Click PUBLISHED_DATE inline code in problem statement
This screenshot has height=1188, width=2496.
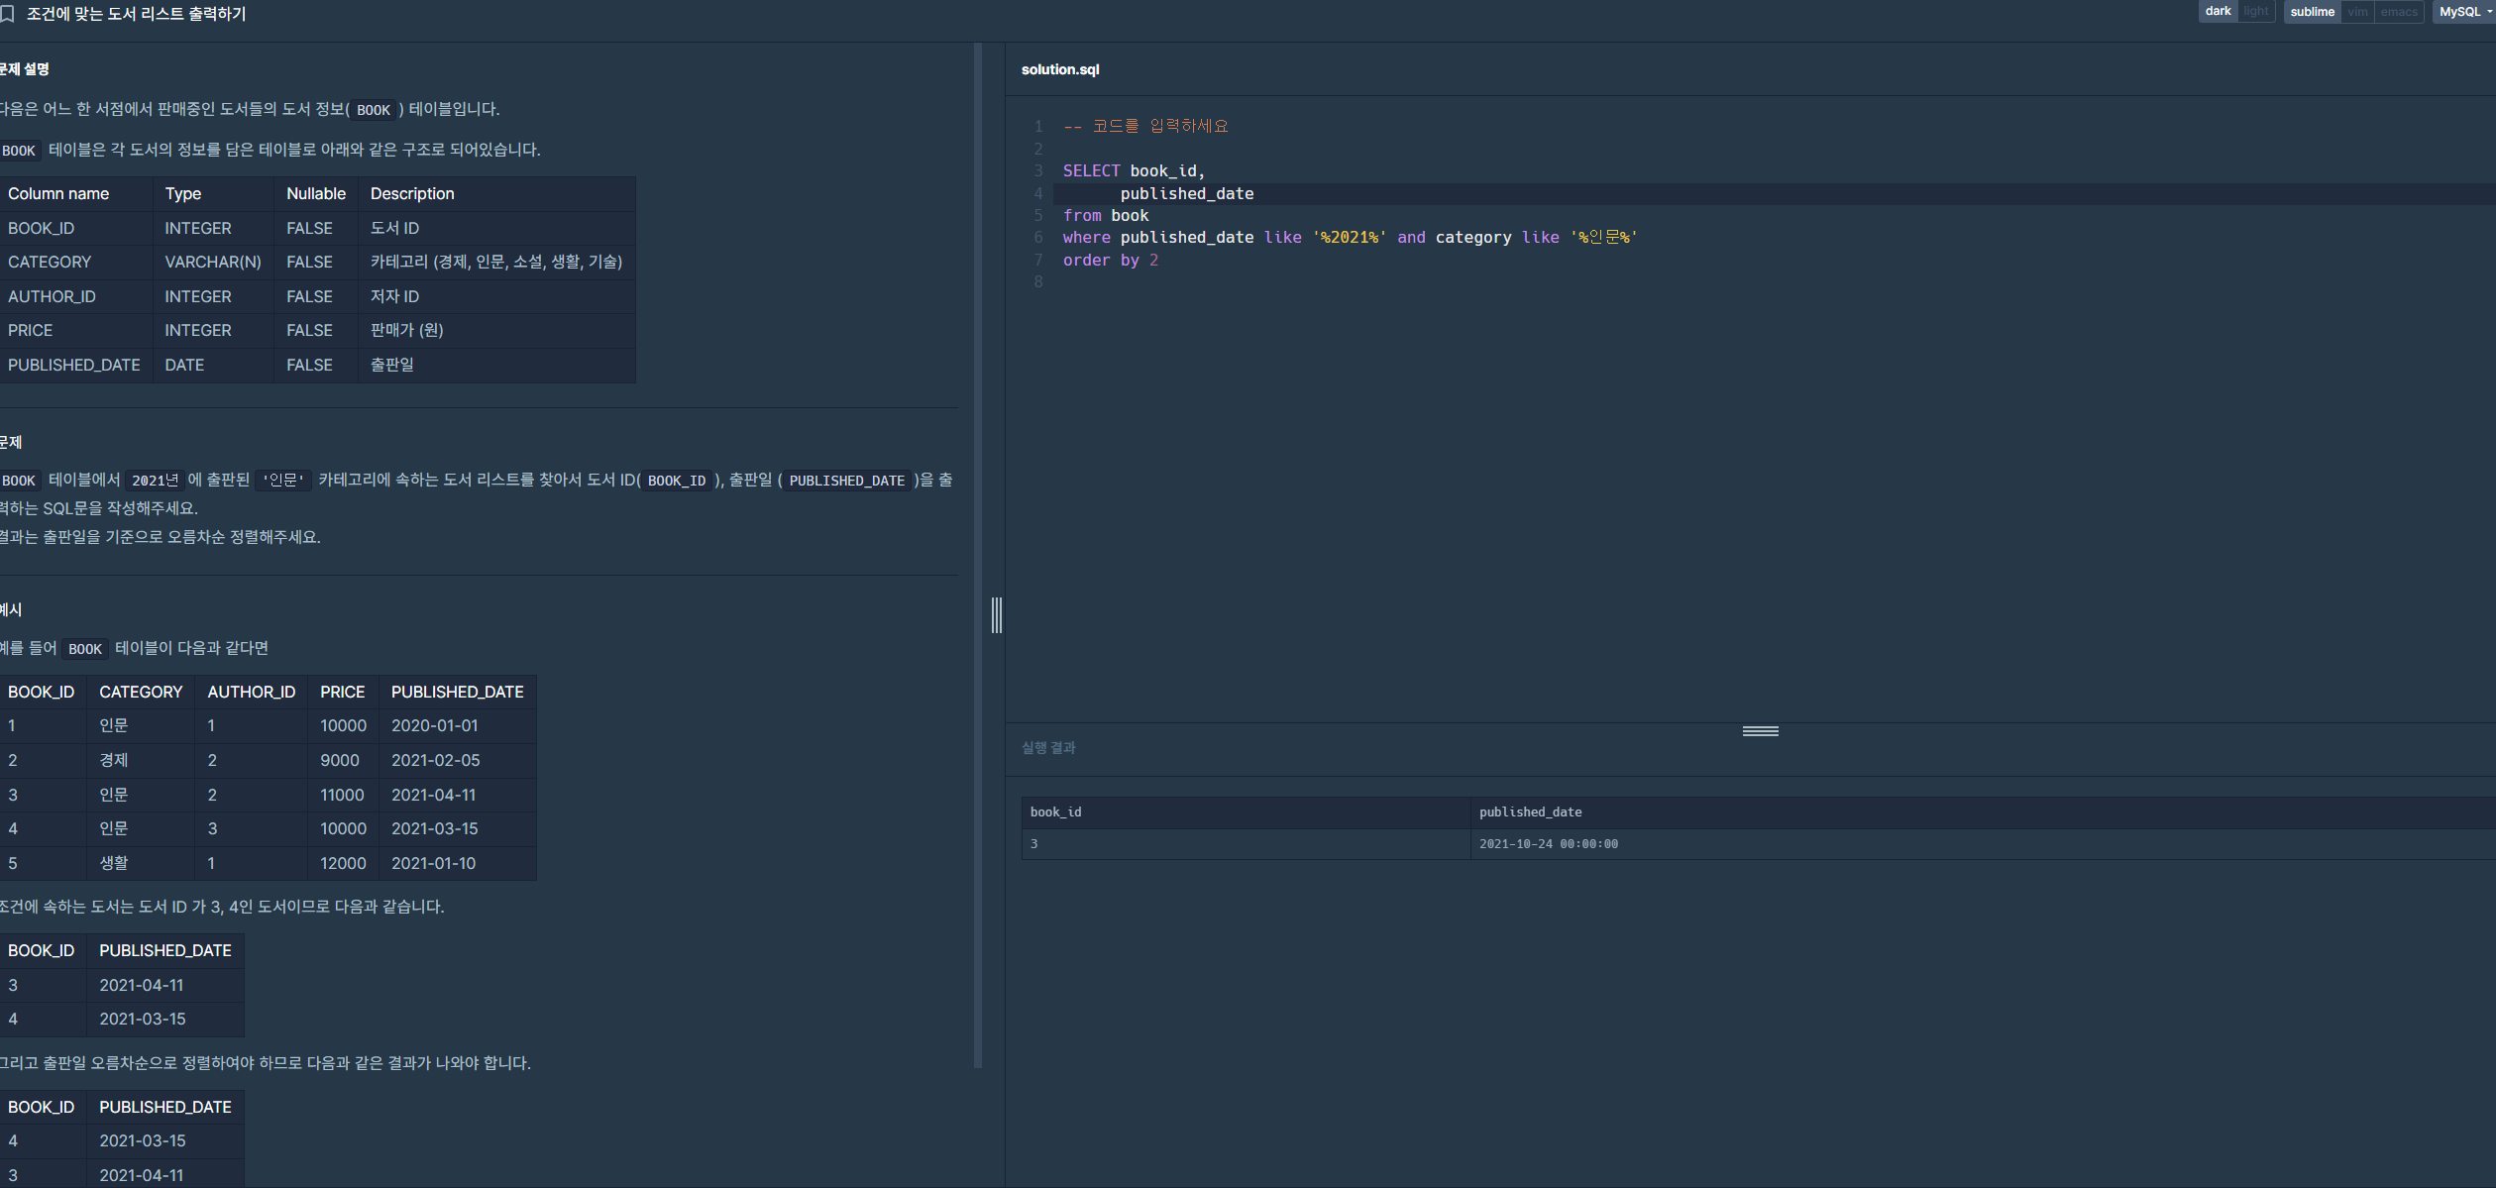pos(846,481)
